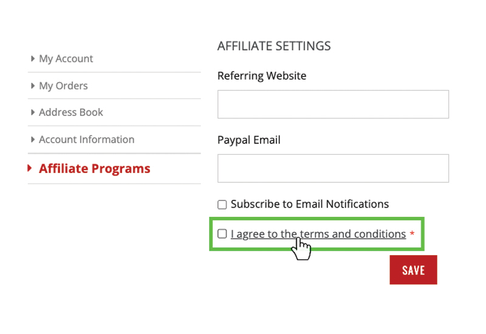Click the Affiliate Settings heading
This screenshot has width=486, height=334.
pos(274,46)
